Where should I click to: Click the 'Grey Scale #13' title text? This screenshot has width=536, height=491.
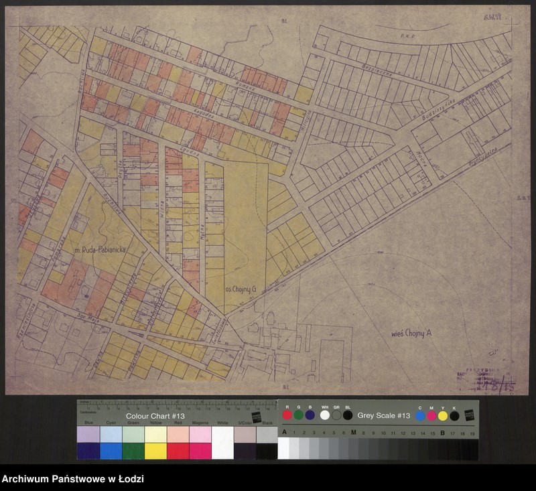383,415
